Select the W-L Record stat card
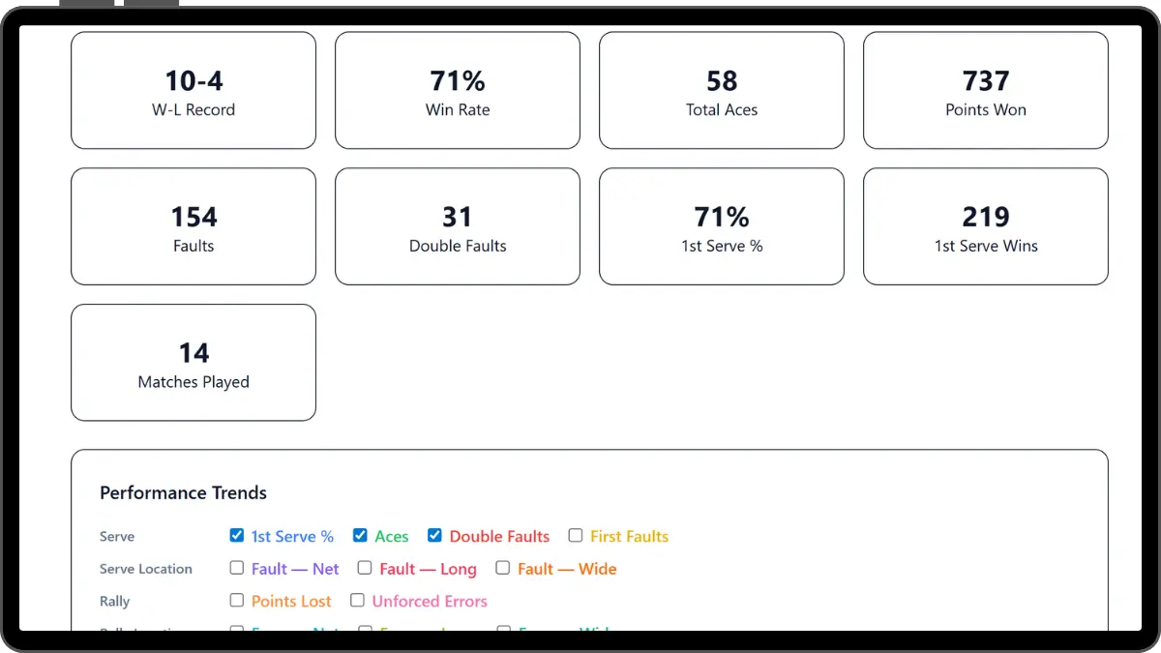The width and height of the screenshot is (1161, 653). tap(193, 90)
